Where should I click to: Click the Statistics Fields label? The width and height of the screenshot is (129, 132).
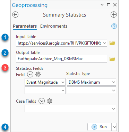pyautogui.click(x=30, y=68)
